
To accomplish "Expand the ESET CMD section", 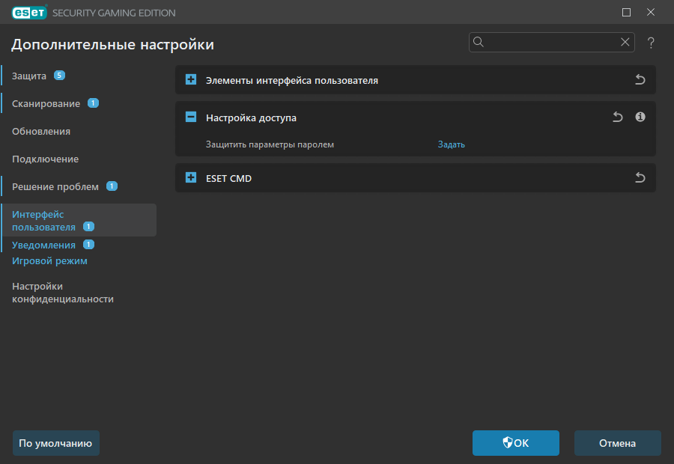I will click(x=191, y=177).
